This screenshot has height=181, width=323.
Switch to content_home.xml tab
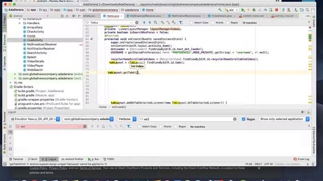[253, 16]
